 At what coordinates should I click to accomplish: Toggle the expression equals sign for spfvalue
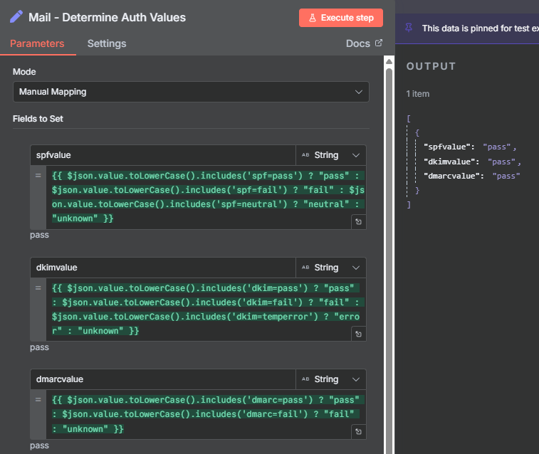[38, 174]
